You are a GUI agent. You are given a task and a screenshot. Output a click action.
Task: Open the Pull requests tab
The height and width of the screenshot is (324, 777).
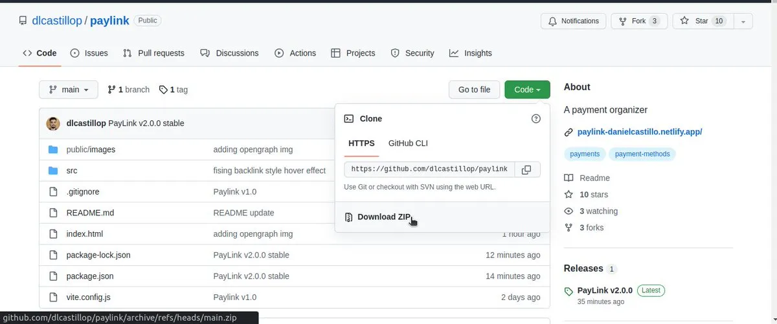153,53
